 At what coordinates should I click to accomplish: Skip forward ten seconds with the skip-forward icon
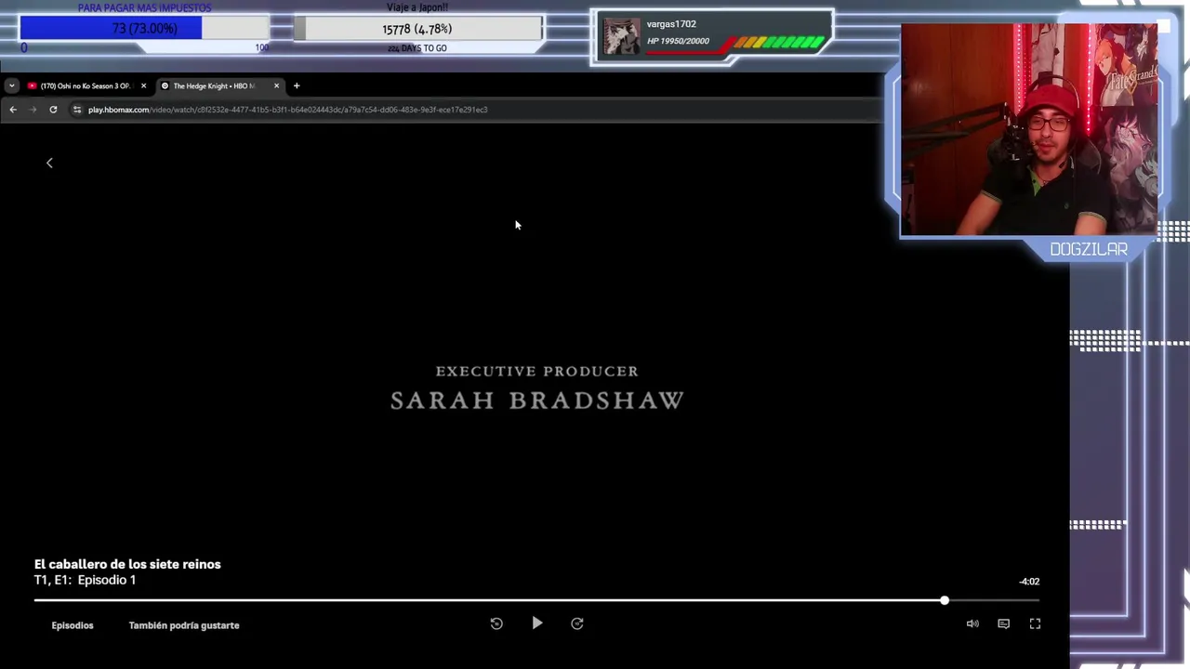click(x=577, y=623)
